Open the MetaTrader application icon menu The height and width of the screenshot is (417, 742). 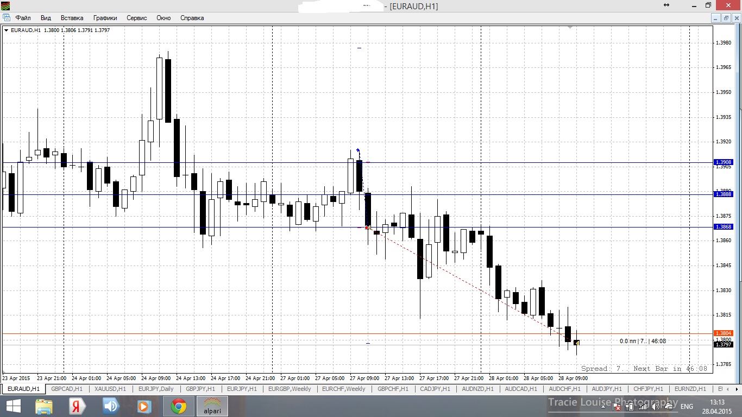tap(7, 6)
